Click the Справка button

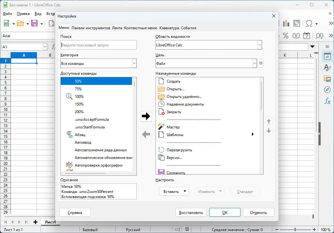pos(75,213)
